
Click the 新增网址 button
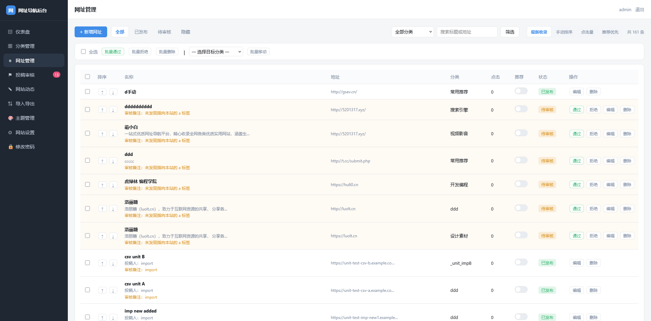click(x=91, y=32)
